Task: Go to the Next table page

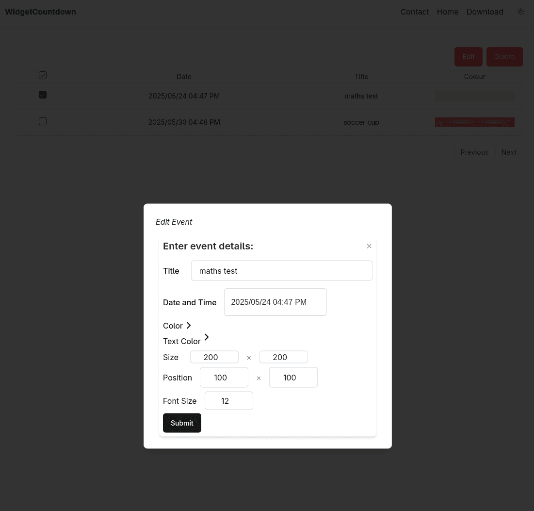Action: pyautogui.click(x=508, y=152)
